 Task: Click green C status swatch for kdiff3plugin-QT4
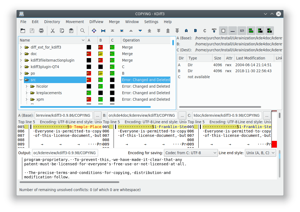pos(112,67)
